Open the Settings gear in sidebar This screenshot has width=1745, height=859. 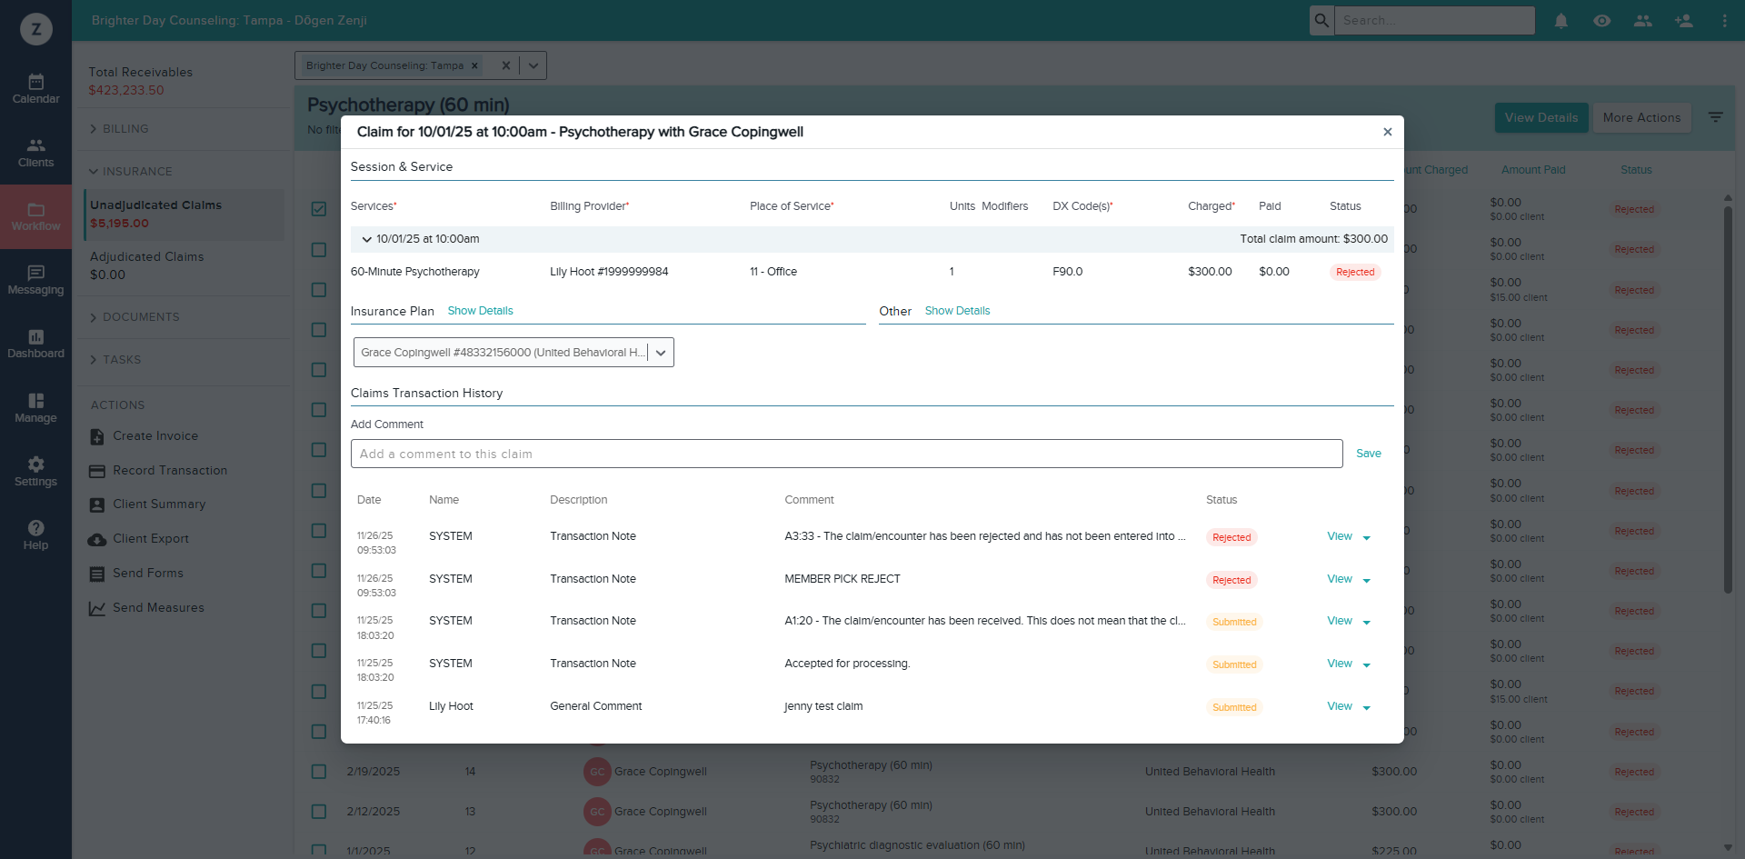(x=35, y=472)
